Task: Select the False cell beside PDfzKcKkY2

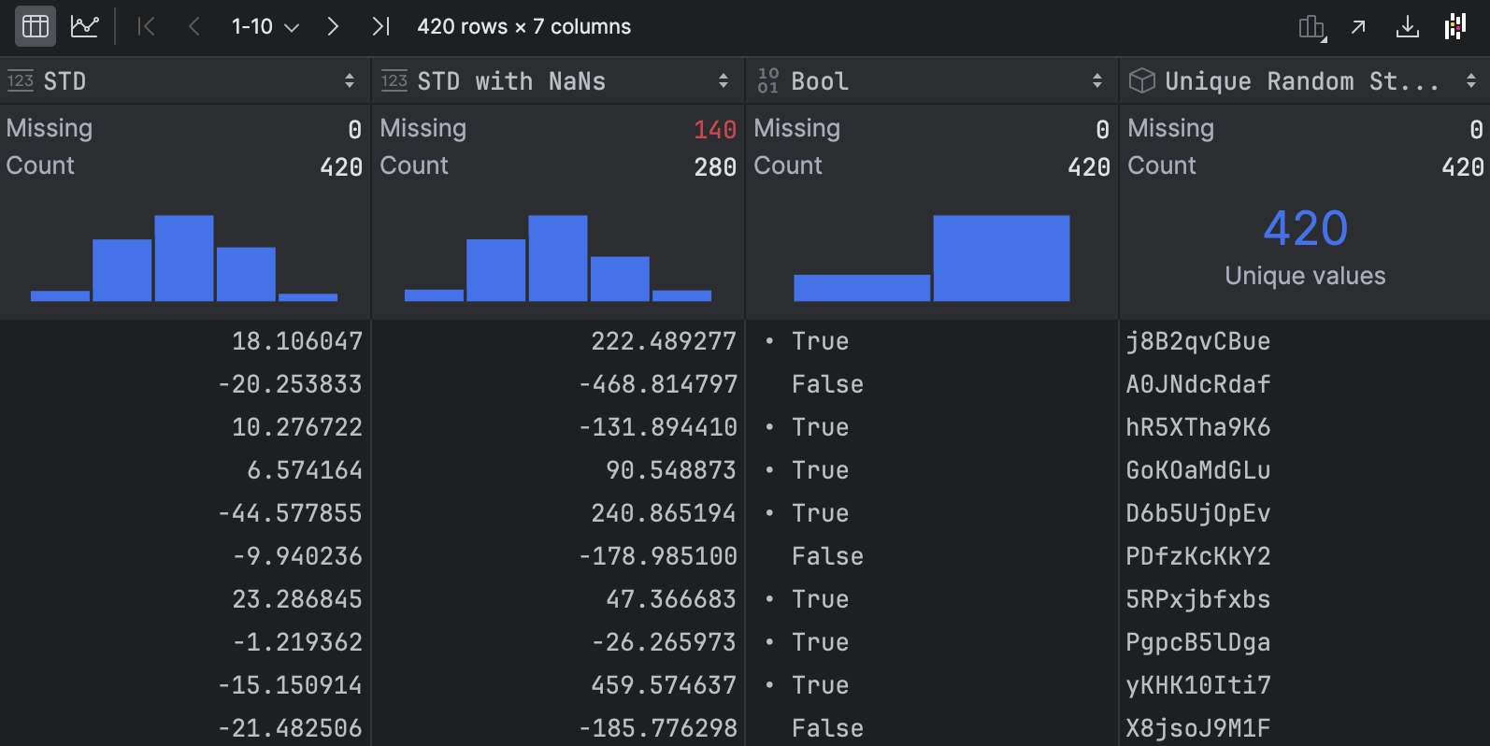Action: (x=933, y=556)
